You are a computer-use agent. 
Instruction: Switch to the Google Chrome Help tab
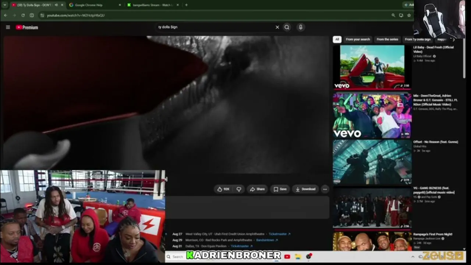click(x=92, y=5)
